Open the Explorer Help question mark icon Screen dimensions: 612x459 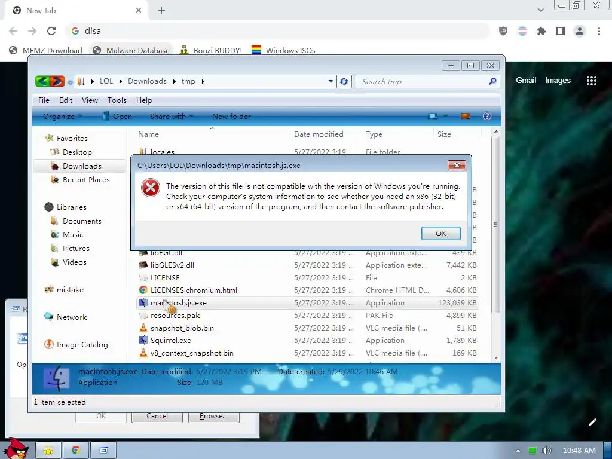coord(486,116)
